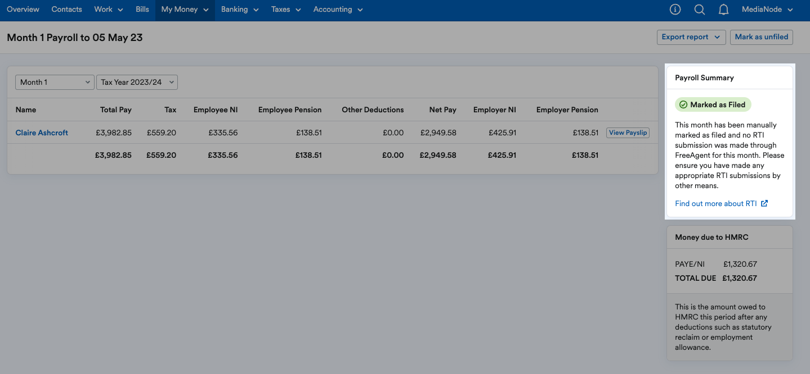Select Claire's £559.20 tax value

(x=162, y=133)
